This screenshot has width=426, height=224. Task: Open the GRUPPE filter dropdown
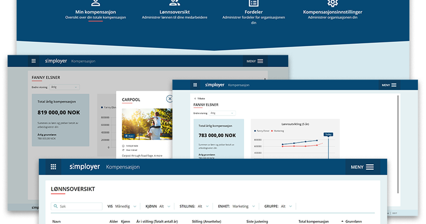click(x=290, y=206)
